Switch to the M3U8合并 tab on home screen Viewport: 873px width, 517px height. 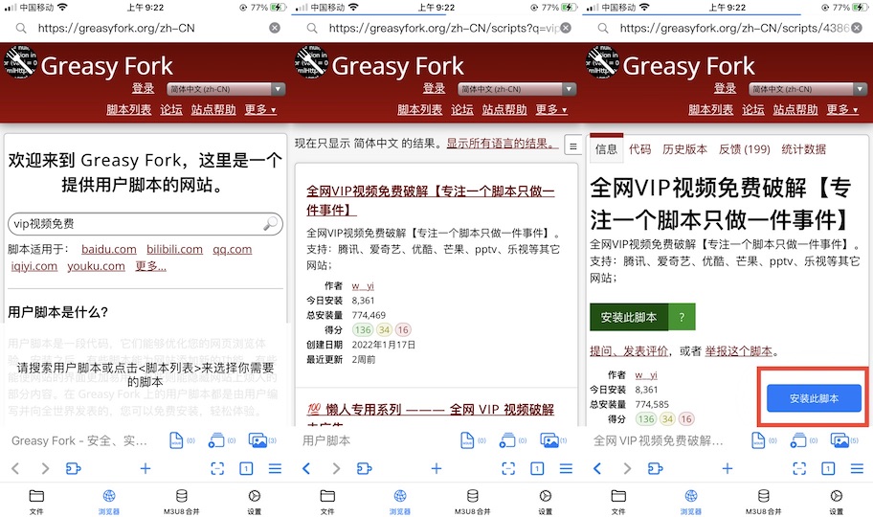pos(182,501)
